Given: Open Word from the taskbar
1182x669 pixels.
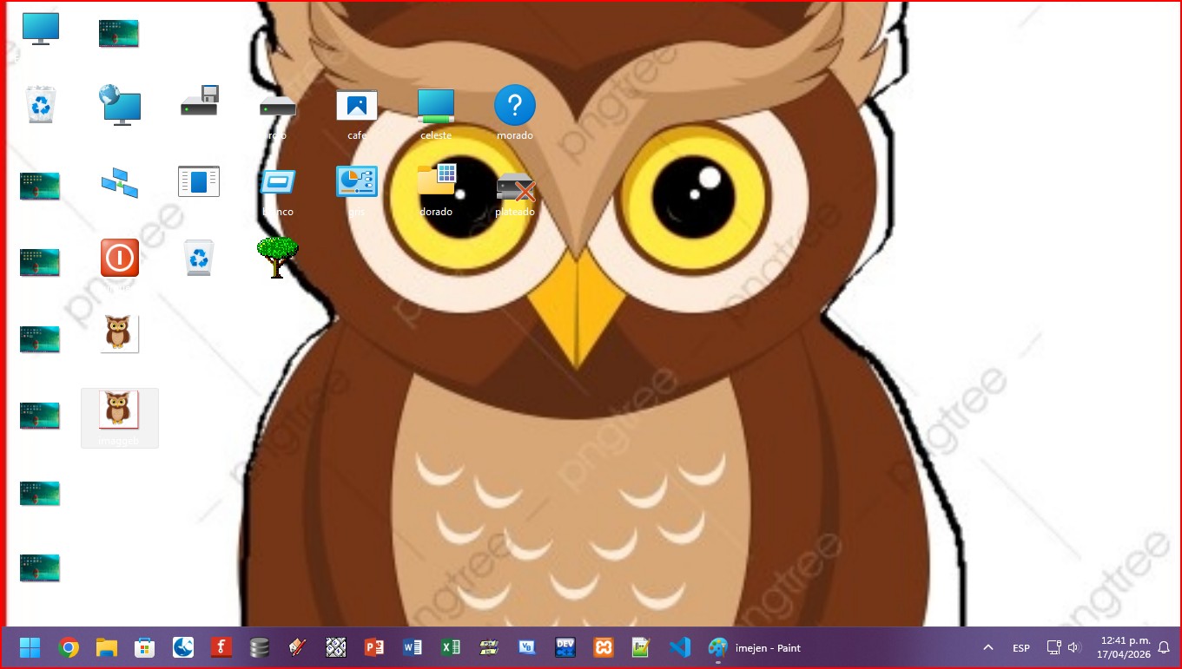Looking at the screenshot, I should pyautogui.click(x=412, y=648).
